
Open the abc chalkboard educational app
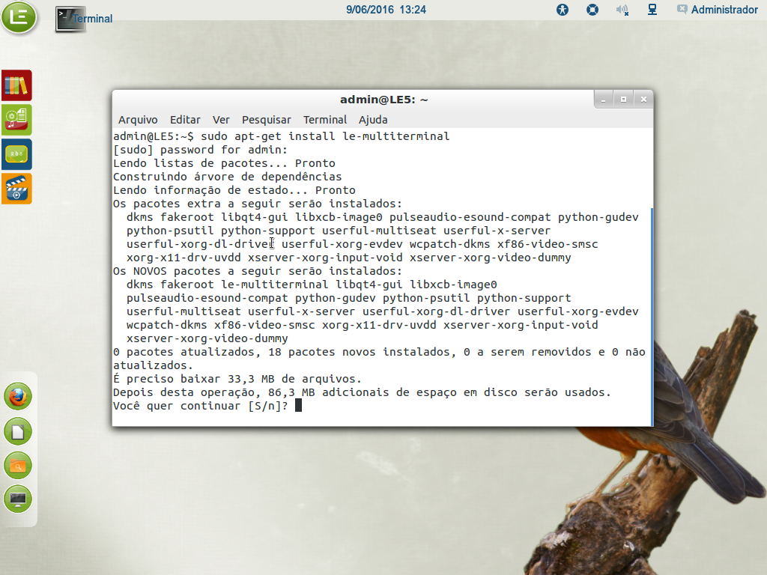[16, 154]
